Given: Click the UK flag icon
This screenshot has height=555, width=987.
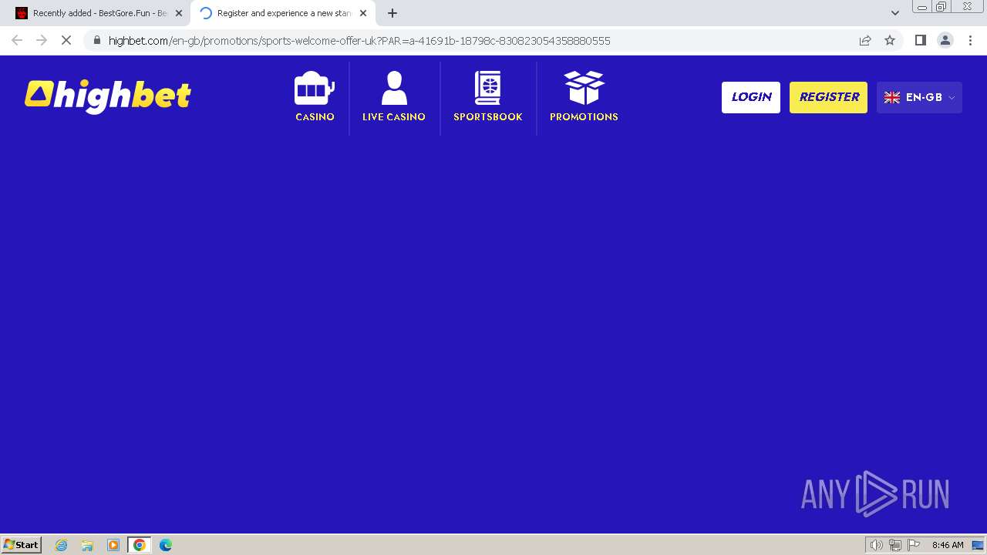Looking at the screenshot, I should coord(892,97).
